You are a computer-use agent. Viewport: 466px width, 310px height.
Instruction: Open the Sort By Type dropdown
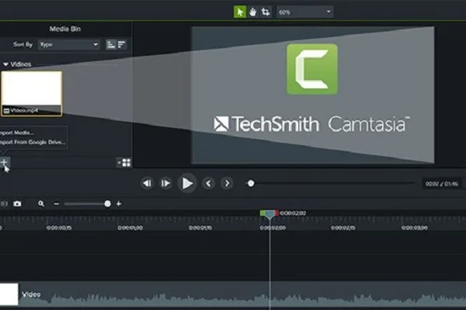pyautogui.click(x=69, y=45)
